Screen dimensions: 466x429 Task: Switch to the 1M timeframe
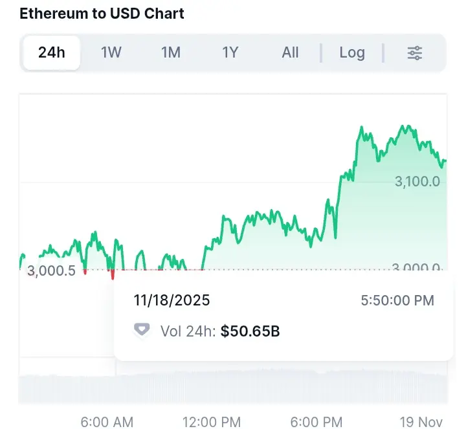(171, 53)
